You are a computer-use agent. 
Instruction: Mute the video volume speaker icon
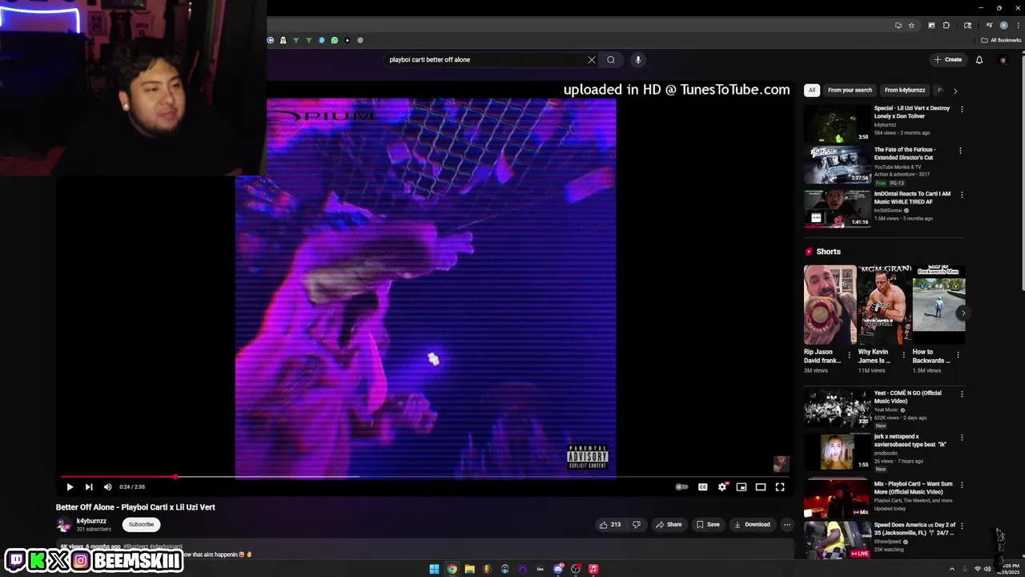pyautogui.click(x=108, y=486)
